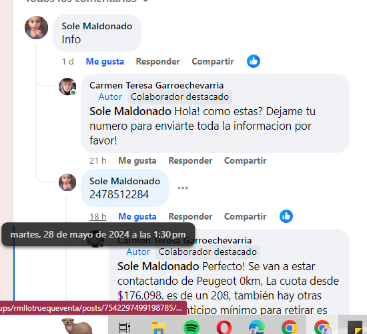This screenshot has height=334, width=367.
Task: Click the Colaborador destacado badge on Carmen's first reply
Action: 179,97
